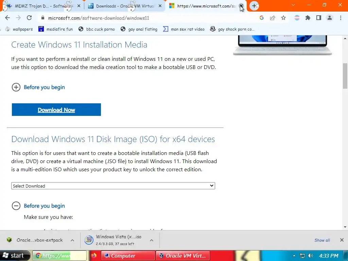Click the address bar URL
This screenshot has width=348, height=261.
99,18
